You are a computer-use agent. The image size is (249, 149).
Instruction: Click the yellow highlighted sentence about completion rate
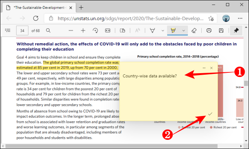pos(68,65)
